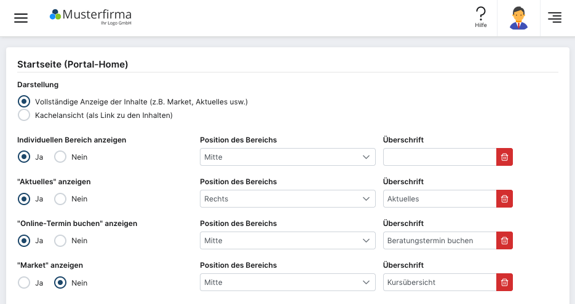Viewport: 575px width, 304px height.
Task: Click the Kursübersicht heading text field
Action: click(439, 283)
